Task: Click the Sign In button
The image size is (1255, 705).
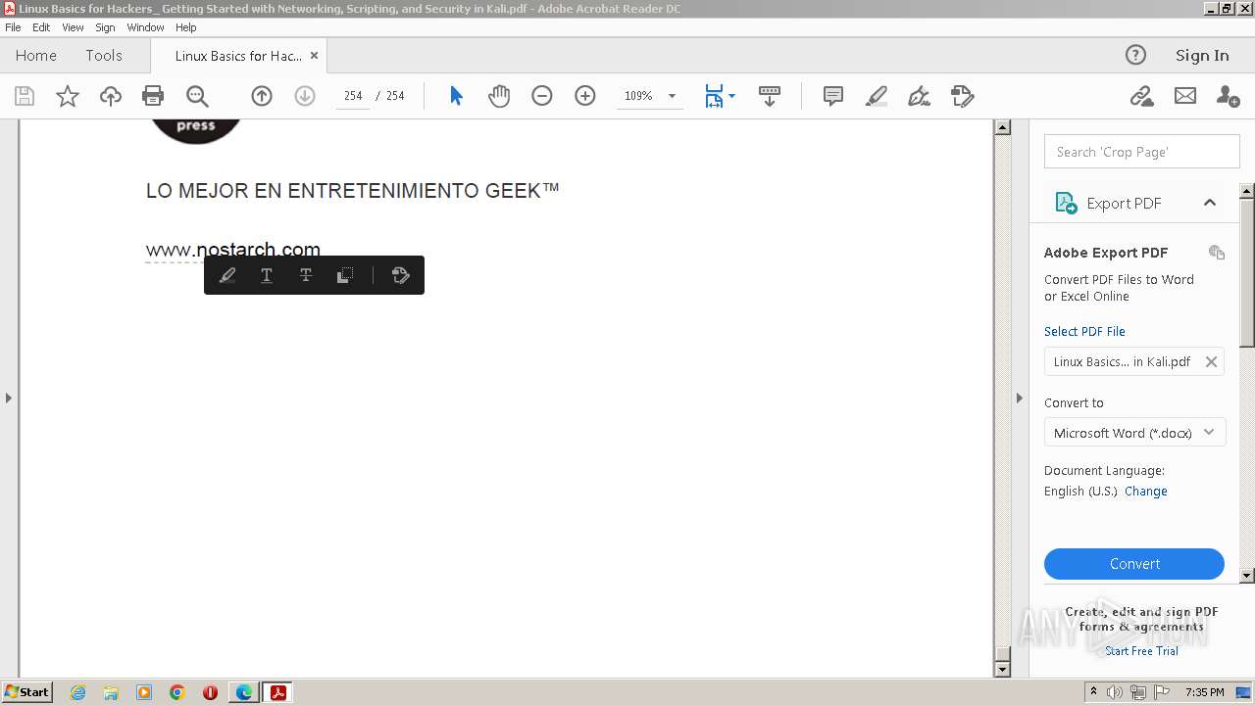Action: pyautogui.click(x=1202, y=56)
